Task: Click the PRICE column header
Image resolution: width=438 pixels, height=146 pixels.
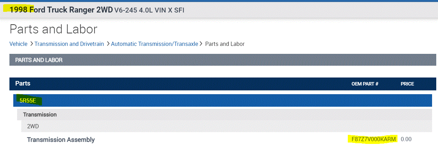Action: point(407,84)
